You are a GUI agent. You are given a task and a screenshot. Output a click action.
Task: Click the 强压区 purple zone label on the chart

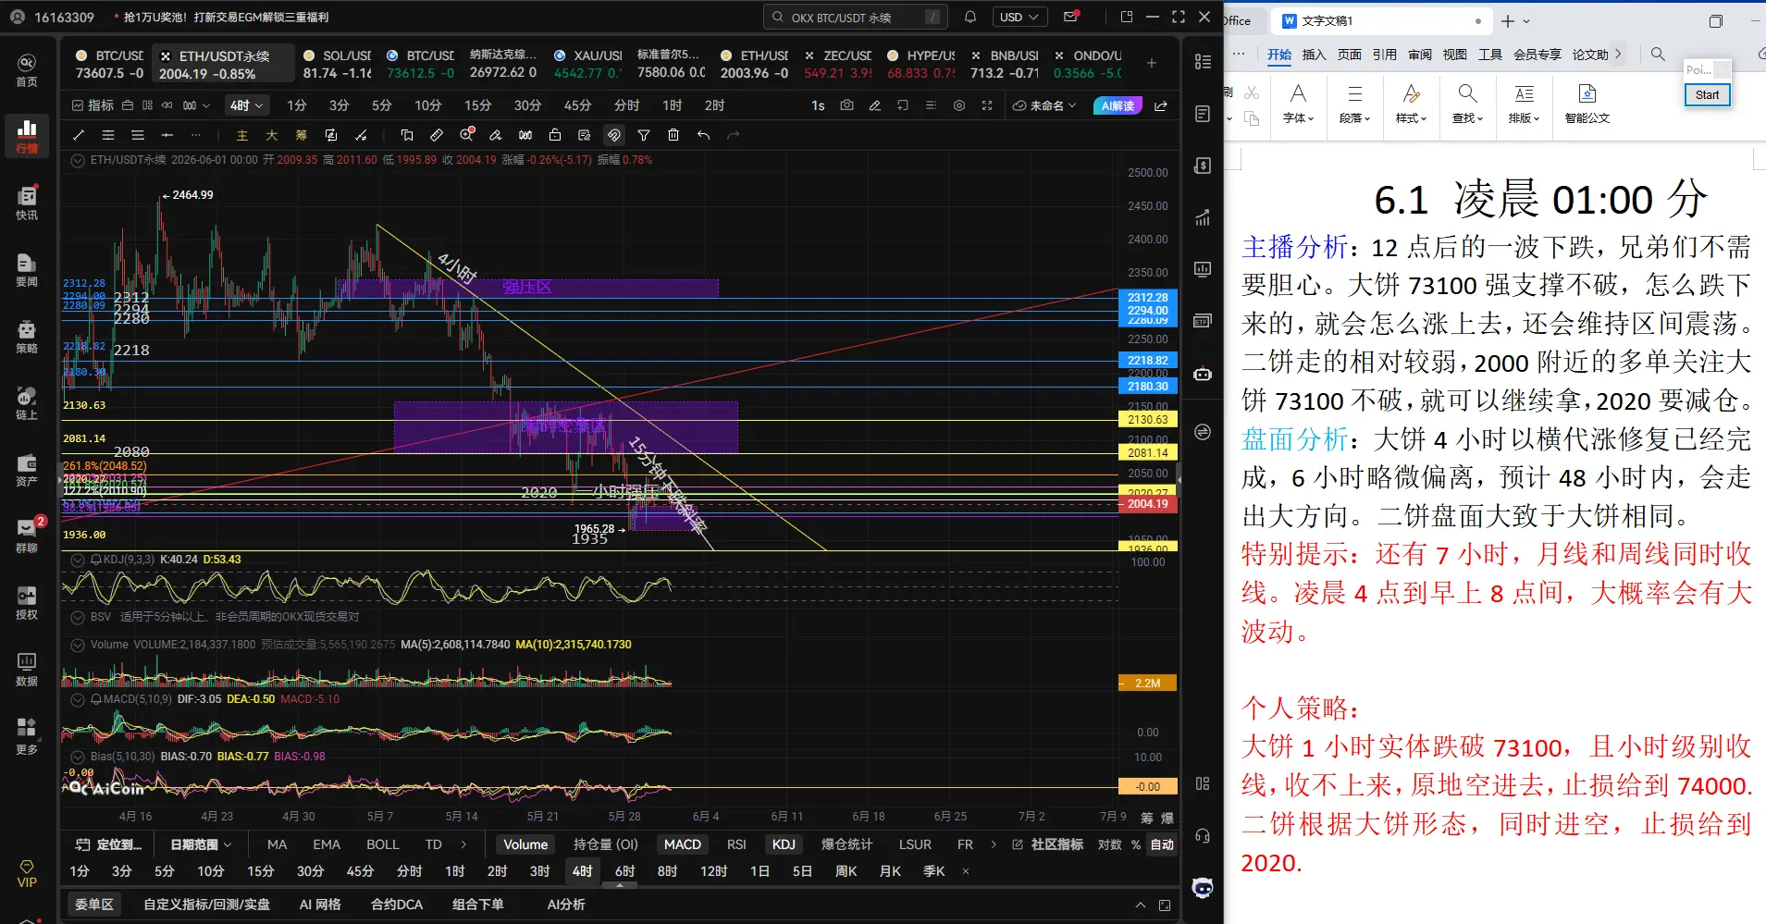(x=527, y=288)
